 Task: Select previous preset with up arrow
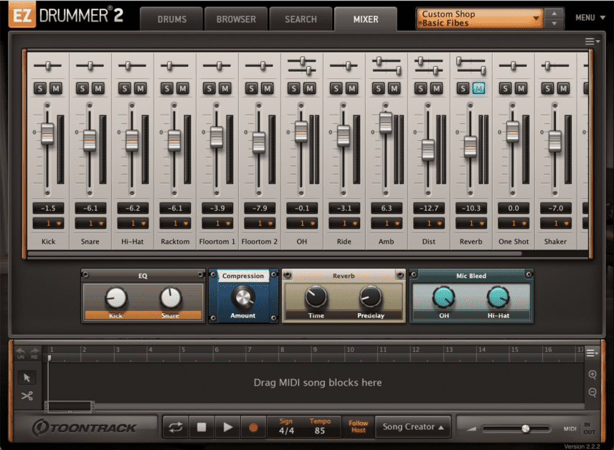point(554,14)
